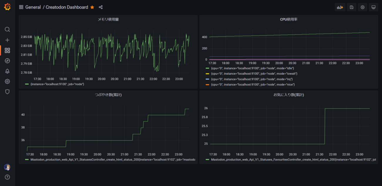
Task: Open the Dashboards grid icon in sidebar
Action: (7, 51)
